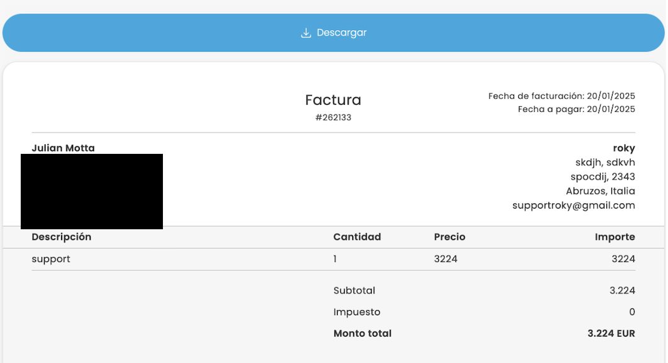
Task: Click the company name roky
Action: pyautogui.click(x=623, y=148)
